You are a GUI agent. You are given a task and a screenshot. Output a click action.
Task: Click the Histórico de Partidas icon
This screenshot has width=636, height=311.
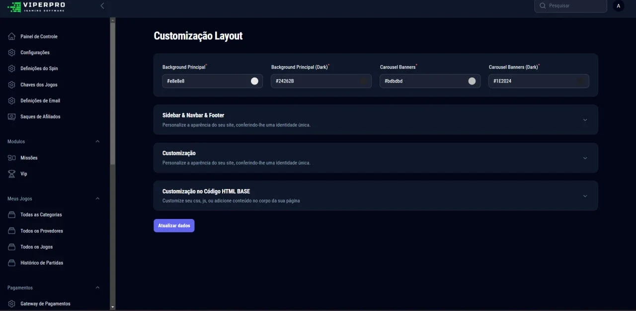click(12, 263)
